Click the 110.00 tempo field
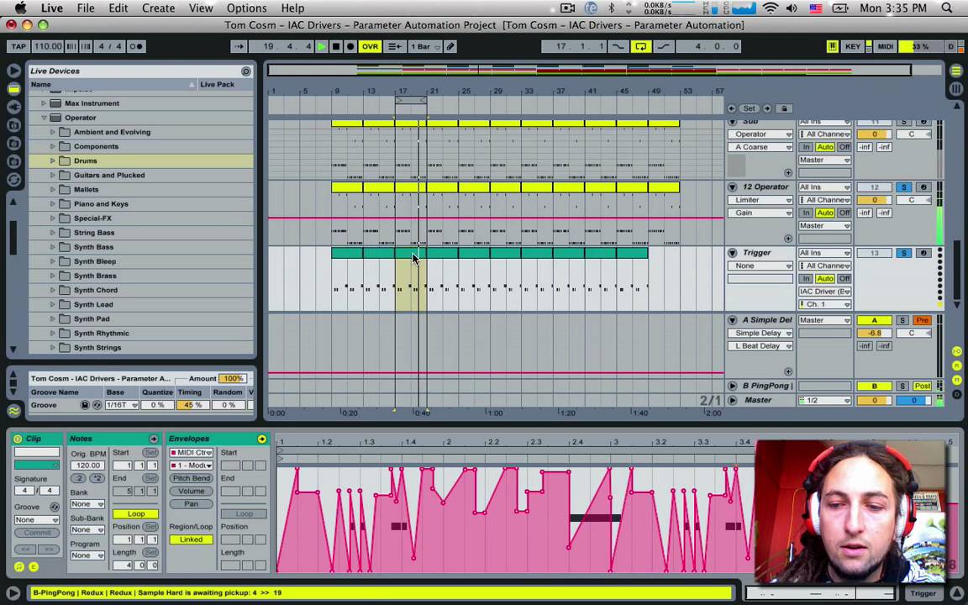 pos(48,46)
